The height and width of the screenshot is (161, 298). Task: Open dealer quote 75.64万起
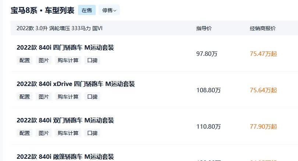(263, 90)
